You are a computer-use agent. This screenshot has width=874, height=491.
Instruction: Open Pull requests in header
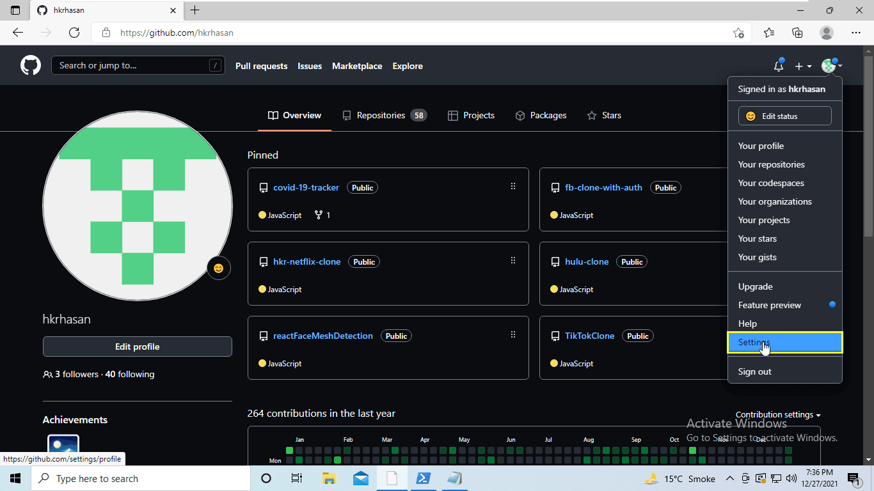pyautogui.click(x=262, y=66)
